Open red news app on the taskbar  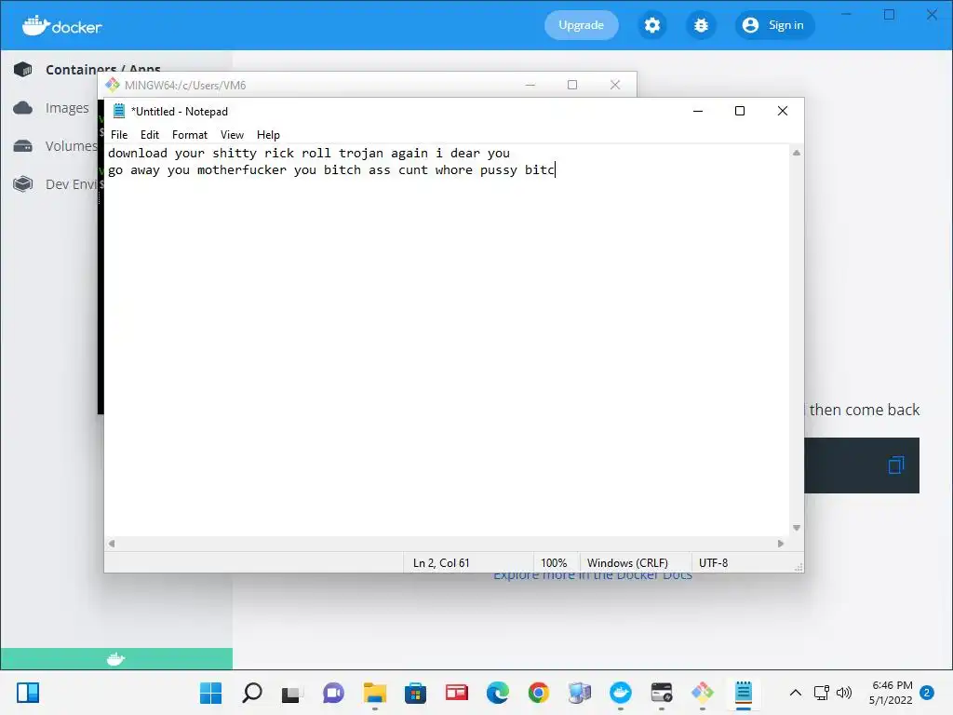(x=456, y=693)
